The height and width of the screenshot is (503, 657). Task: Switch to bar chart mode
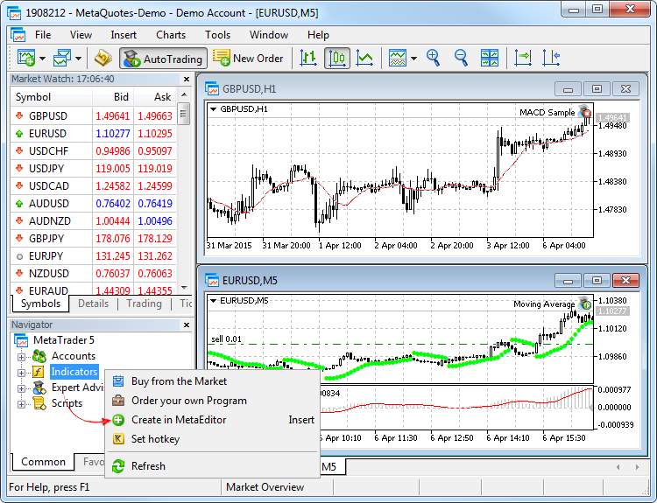pyautogui.click(x=308, y=58)
